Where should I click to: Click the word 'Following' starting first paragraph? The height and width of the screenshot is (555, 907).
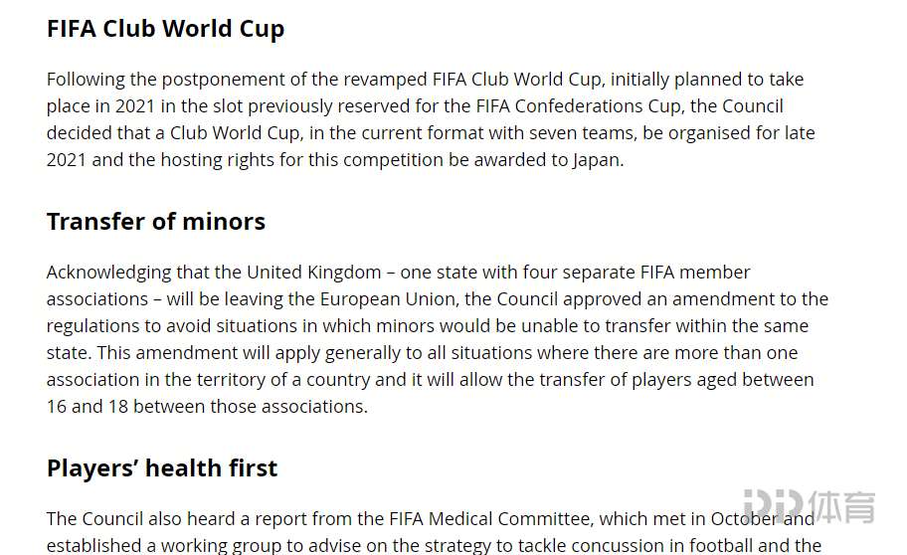pyautogui.click(x=86, y=80)
